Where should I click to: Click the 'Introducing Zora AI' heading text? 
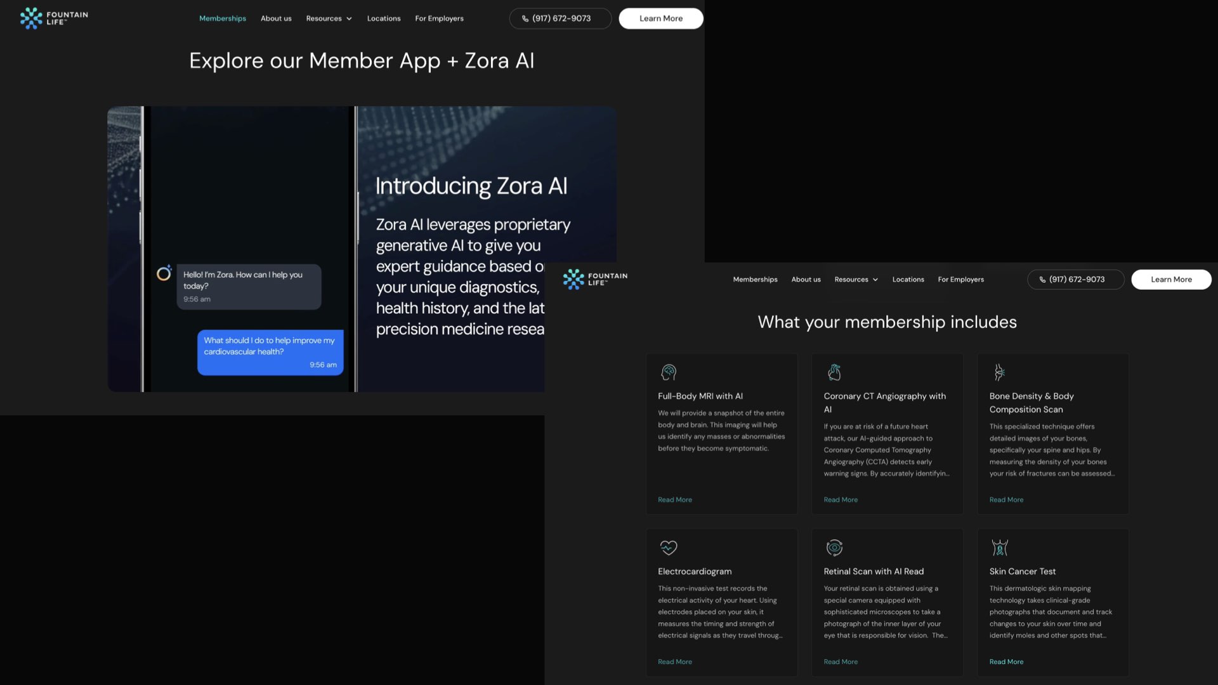(471, 186)
